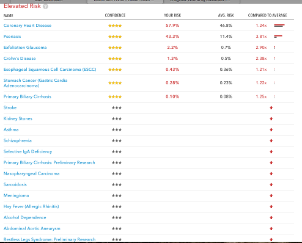Click the help icon beside Elevated Risk
The width and height of the screenshot is (302, 243).
46,7
